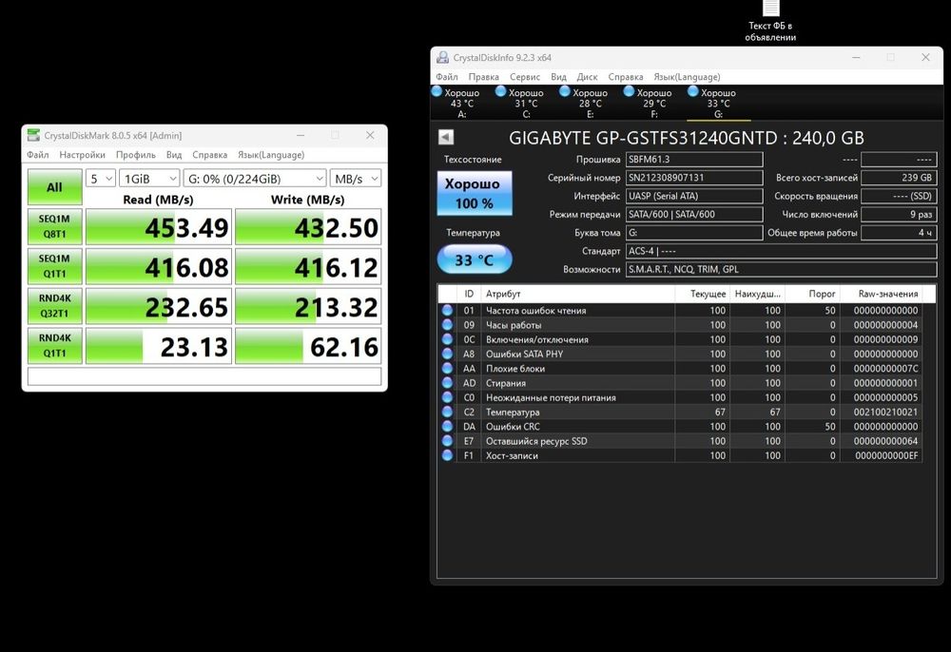Click the status circle of disk F:
This screenshot has height=652, width=951.
(629, 91)
